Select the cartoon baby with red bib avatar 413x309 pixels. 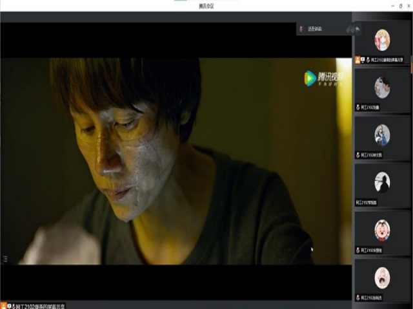coord(382,230)
